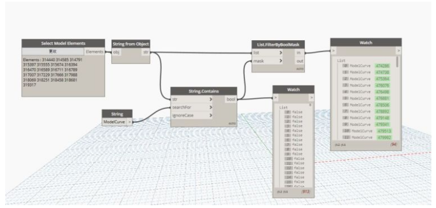Select the String node header
Image resolution: width=436 pixels, height=208 pixels.
(x=117, y=114)
